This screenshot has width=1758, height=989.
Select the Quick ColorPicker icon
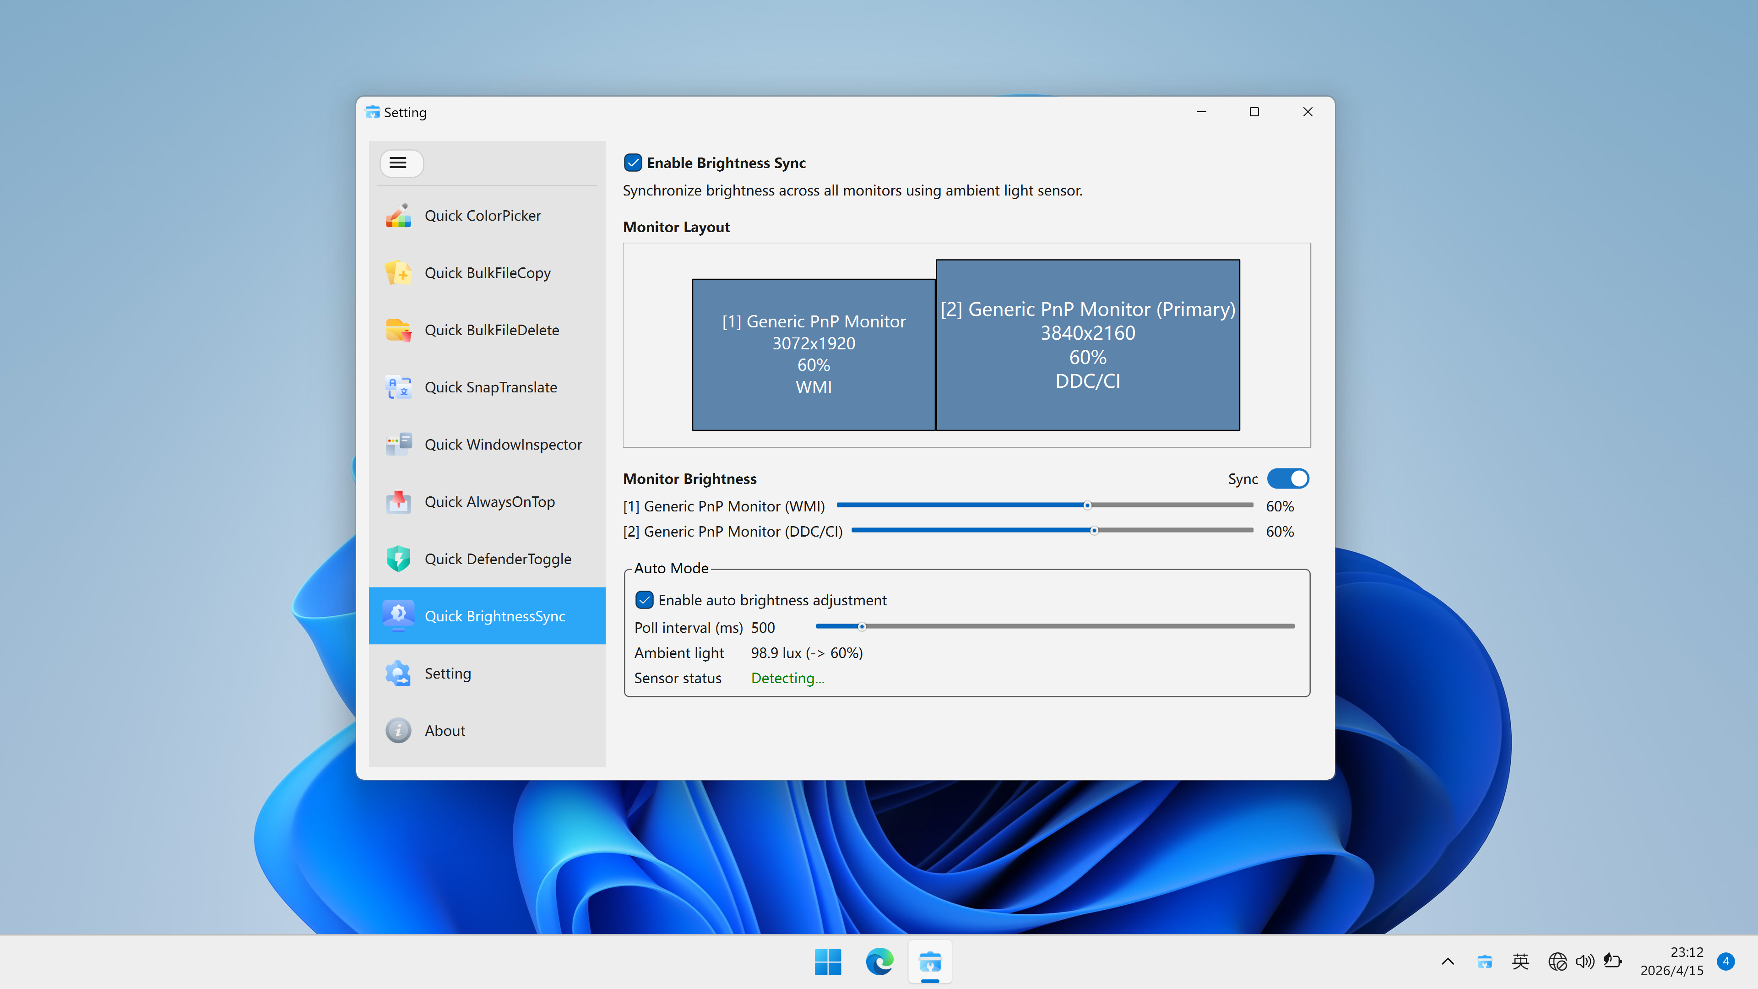(x=399, y=215)
